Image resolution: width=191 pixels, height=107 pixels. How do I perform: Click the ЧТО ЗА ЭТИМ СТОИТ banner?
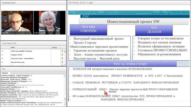point(130,64)
